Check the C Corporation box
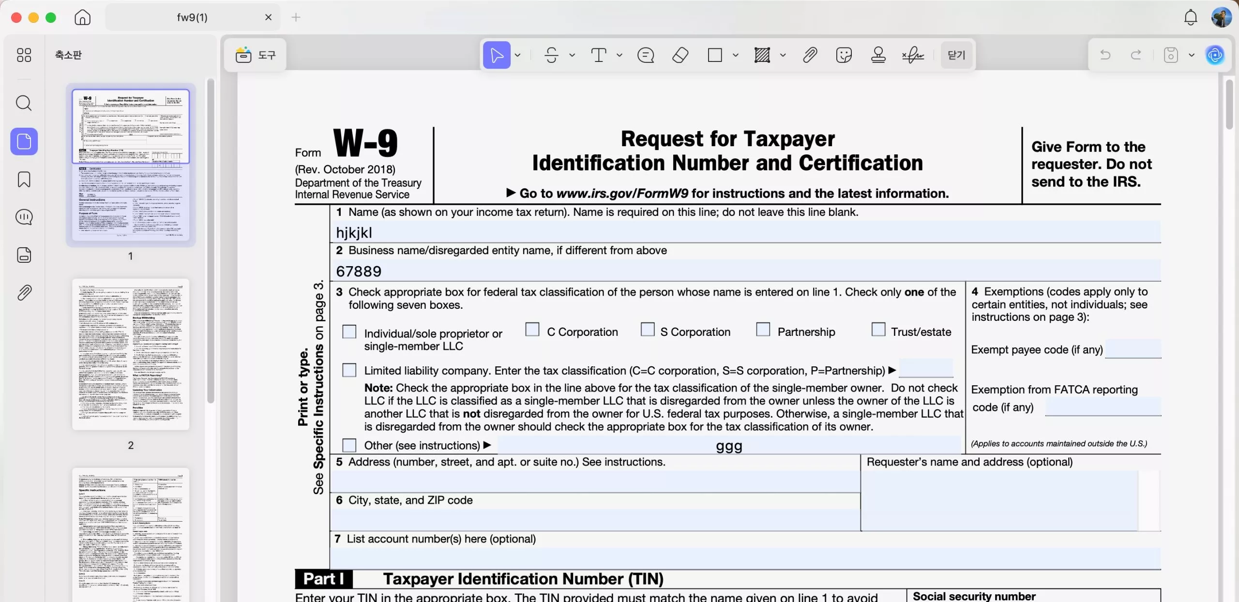1239x602 pixels. click(532, 329)
